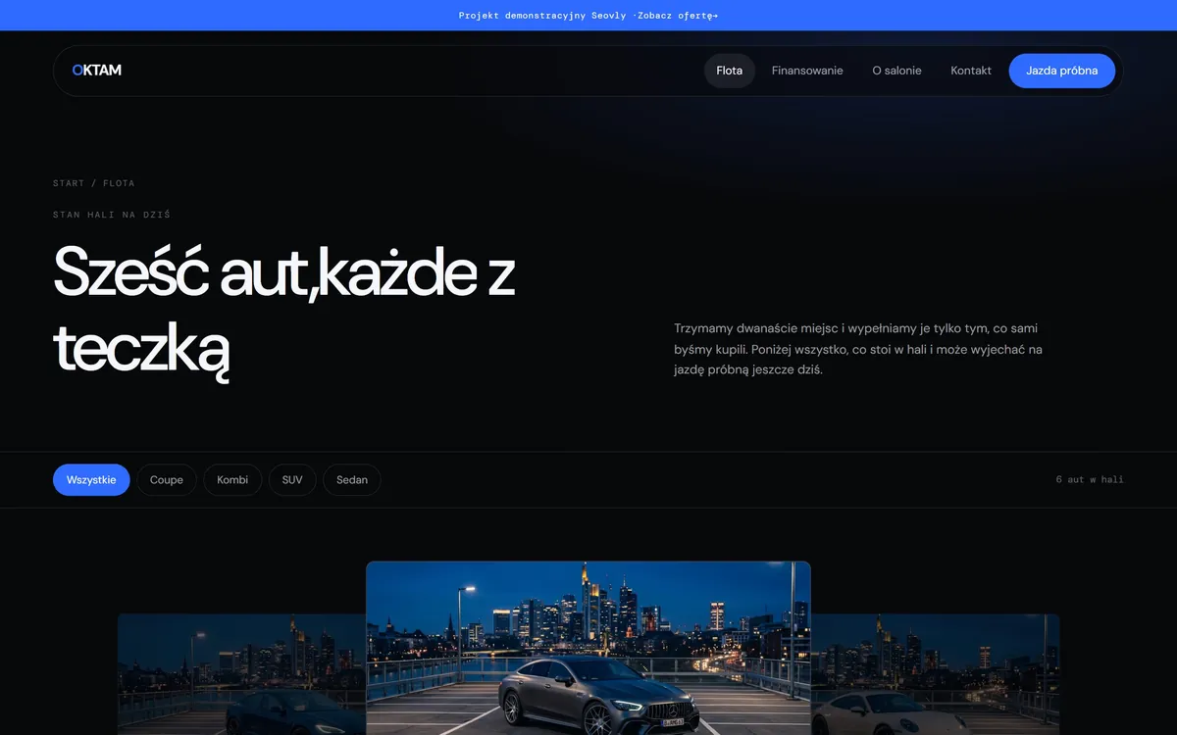The image size is (1177, 735).
Task: Open the right white Porsche photo
Action: 936,674
